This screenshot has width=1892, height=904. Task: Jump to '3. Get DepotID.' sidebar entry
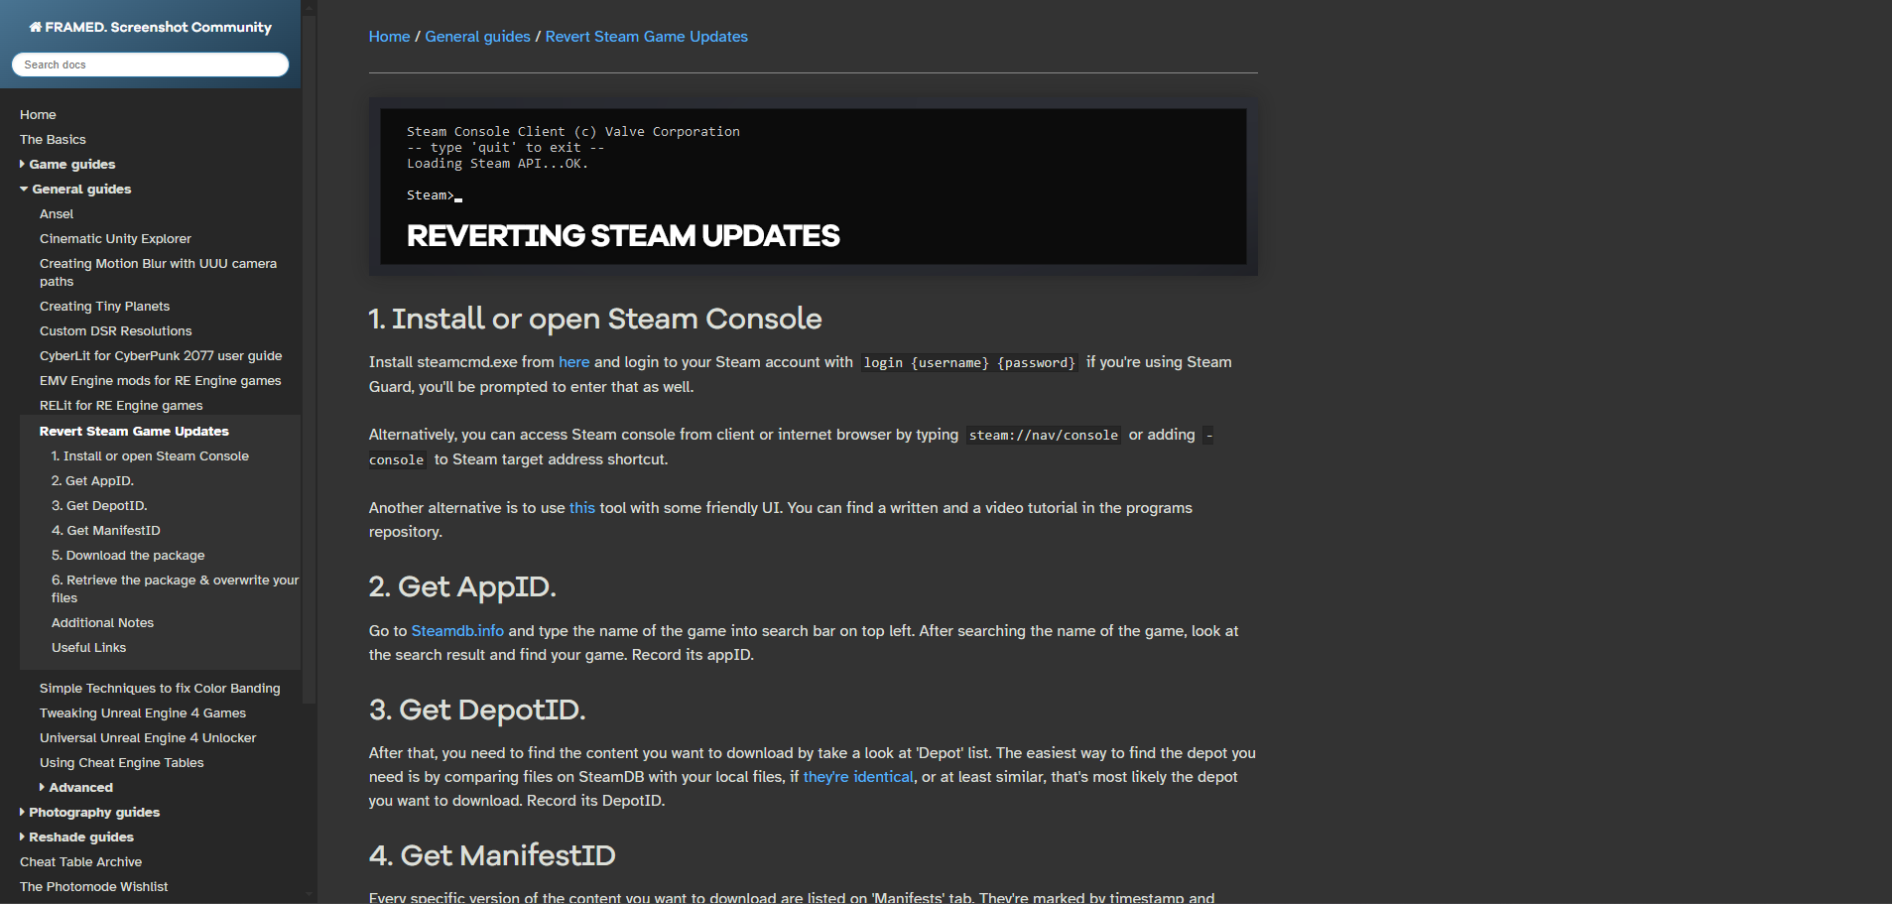(99, 506)
